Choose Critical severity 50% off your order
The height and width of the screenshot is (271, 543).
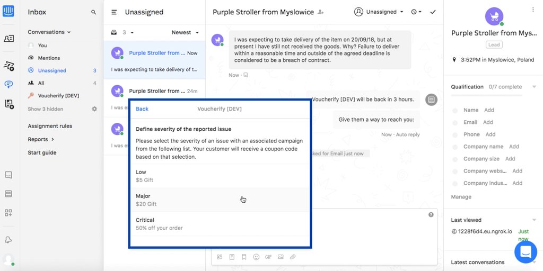(220, 224)
